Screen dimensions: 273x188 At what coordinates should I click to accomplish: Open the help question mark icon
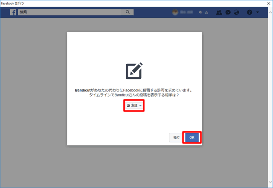tap(250, 12)
